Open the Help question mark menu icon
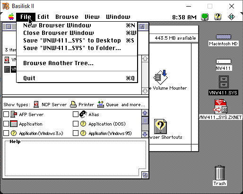This screenshot has height=194, width=243. [217, 17]
